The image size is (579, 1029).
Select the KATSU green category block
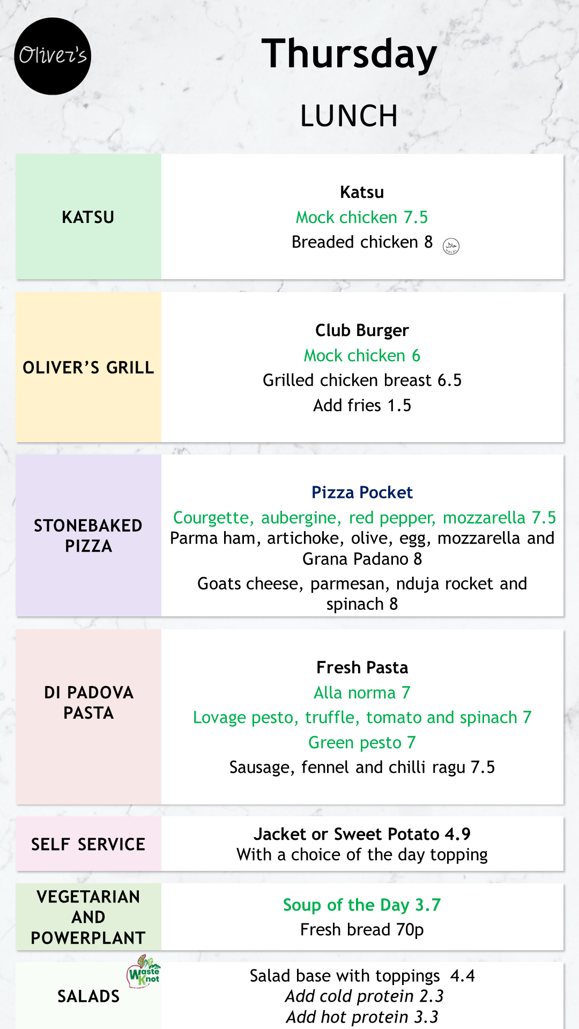(88, 217)
